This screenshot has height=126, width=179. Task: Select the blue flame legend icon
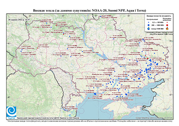point(149,28)
